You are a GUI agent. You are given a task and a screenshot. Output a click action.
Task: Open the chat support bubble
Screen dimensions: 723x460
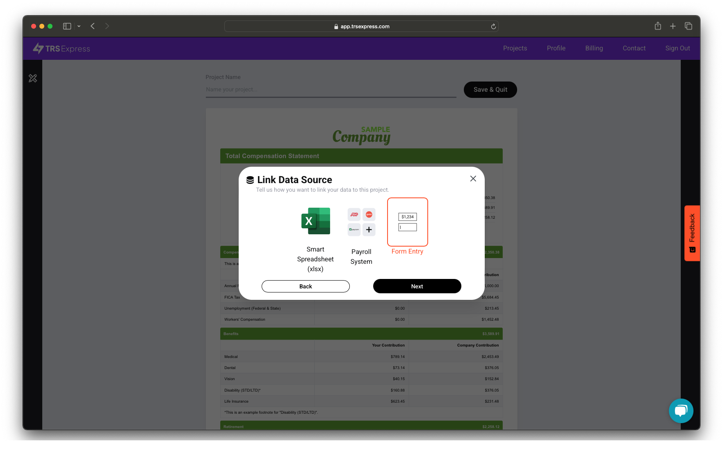click(x=681, y=411)
